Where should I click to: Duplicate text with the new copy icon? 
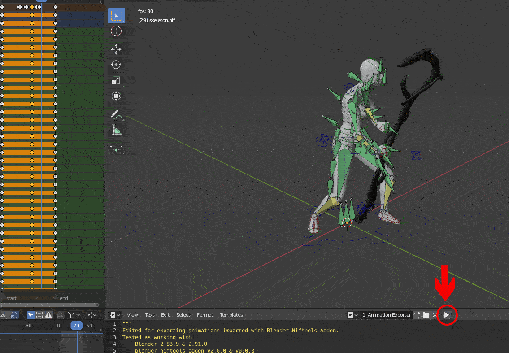[417, 315]
